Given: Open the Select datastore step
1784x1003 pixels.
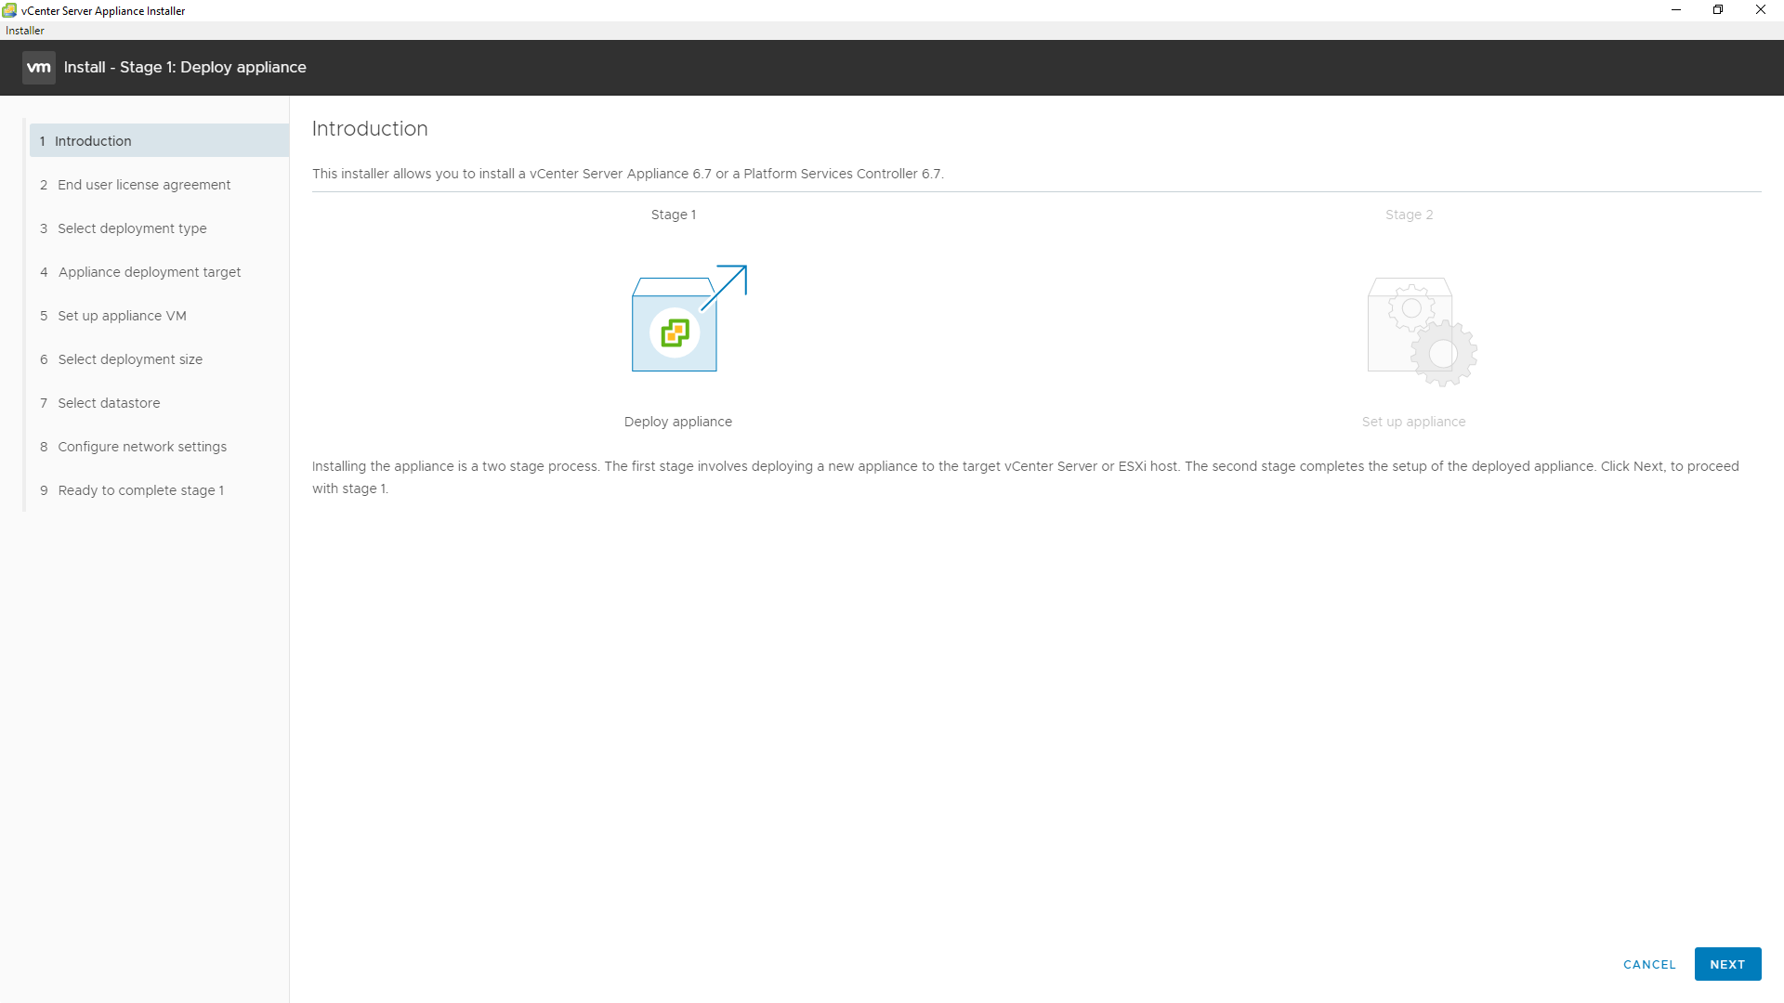Looking at the screenshot, I should tap(109, 403).
